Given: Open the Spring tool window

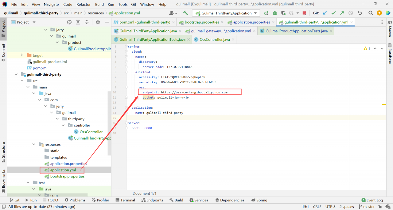Looking at the screenshot, I should 259,200.
